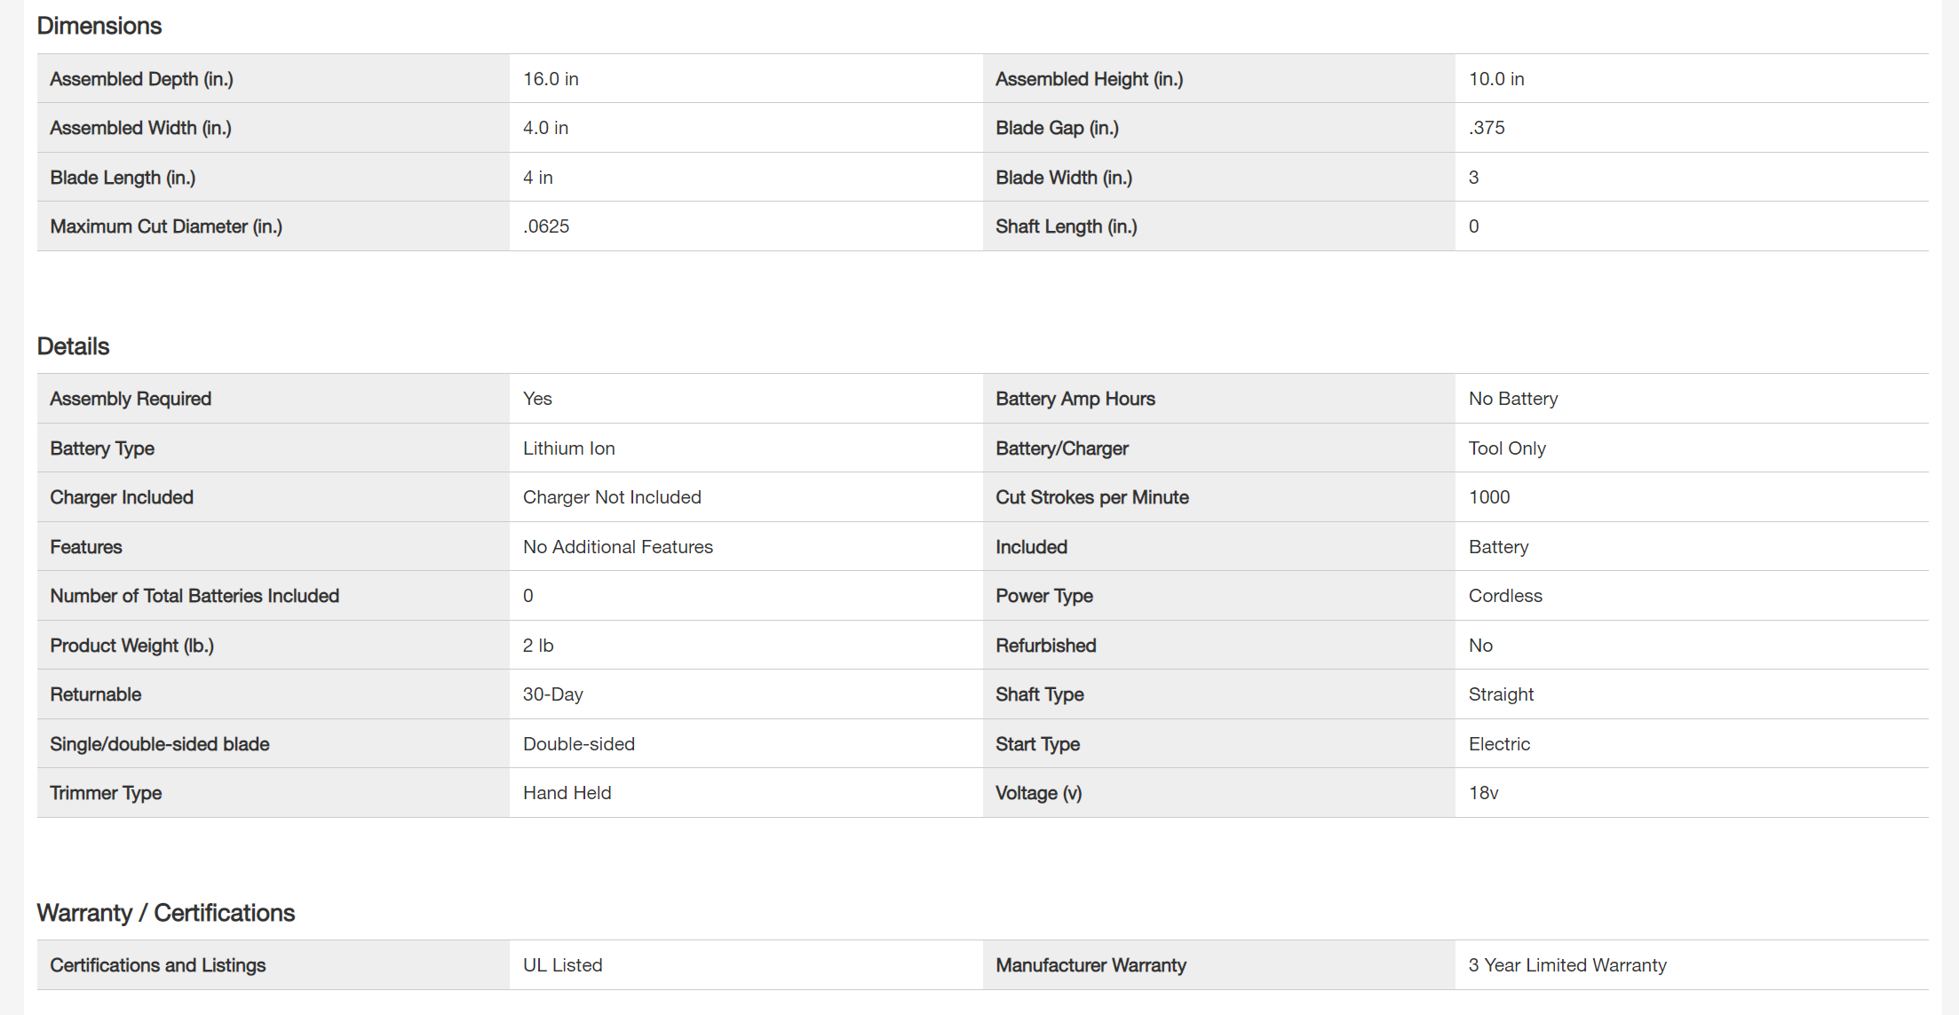Click the Returnable 30-Day value

(x=552, y=694)
